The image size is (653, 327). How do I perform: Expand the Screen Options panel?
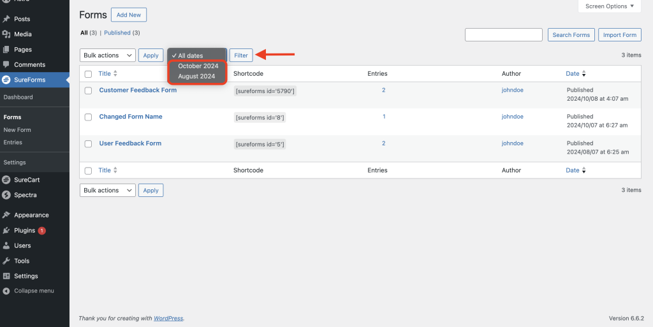tap(609, 6)
